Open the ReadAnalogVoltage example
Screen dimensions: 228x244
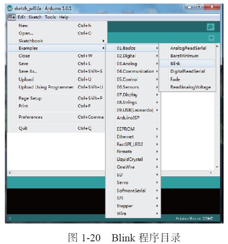point(188,87)
